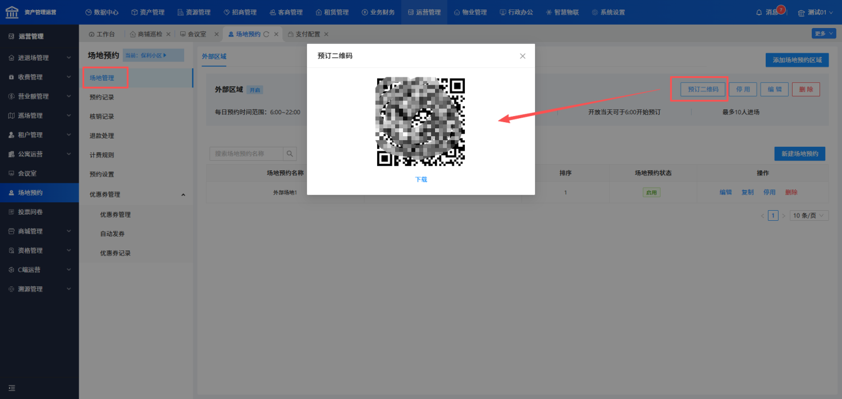Open 租赁管理 in the top navigation

pos(332,12)
